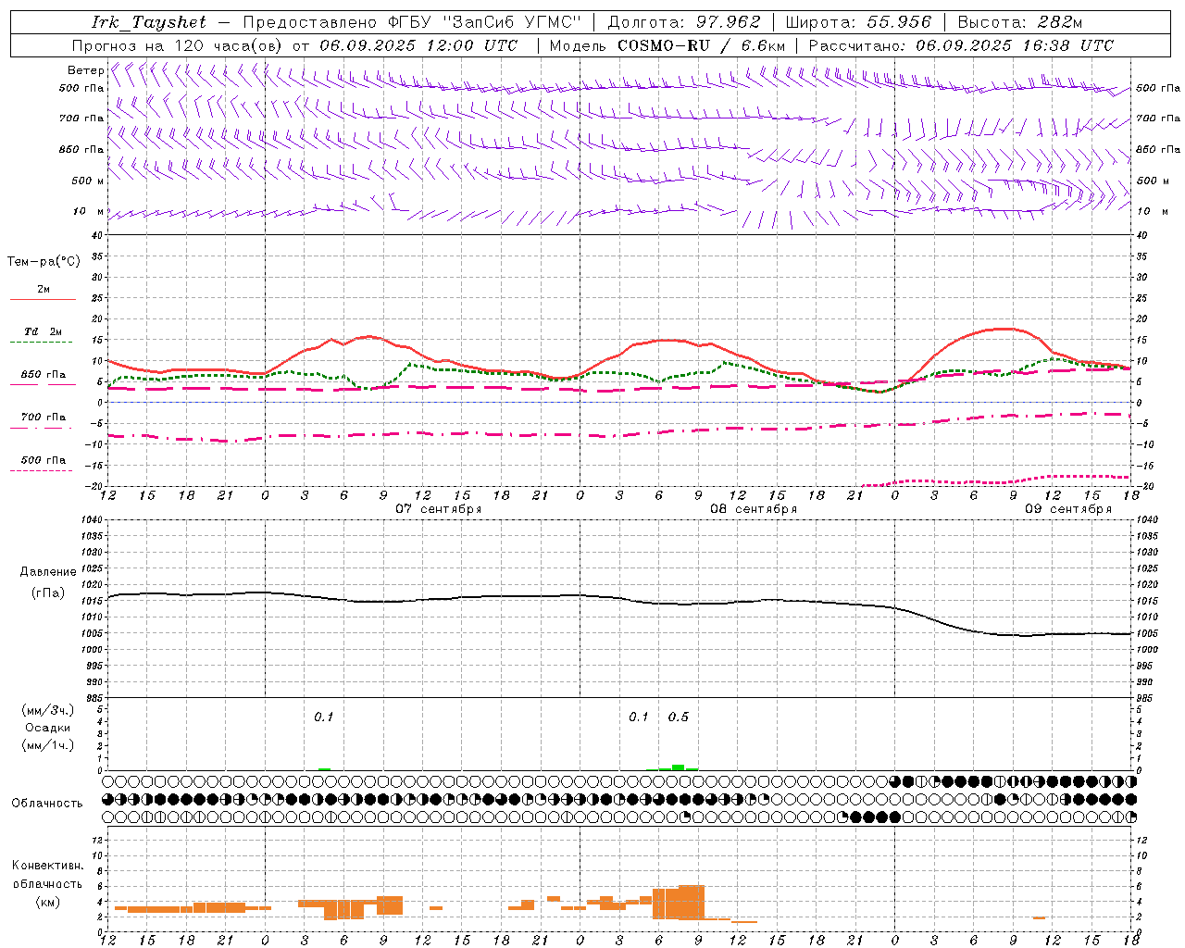The image size is (1185, 948).
Task: Click the Ветер wind section label
Action: [85, 70]
